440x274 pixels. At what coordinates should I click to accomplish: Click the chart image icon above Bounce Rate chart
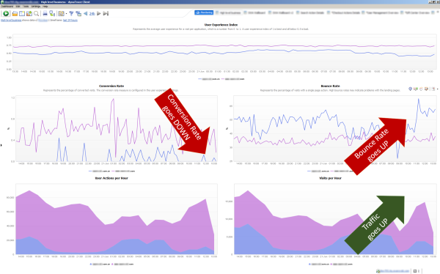pos(426,89)
